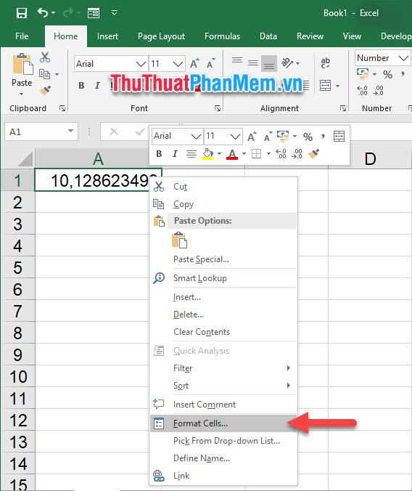The image size is (412, 491).
Task: Choose Paste Special from context menu
Action: [223, 259]
